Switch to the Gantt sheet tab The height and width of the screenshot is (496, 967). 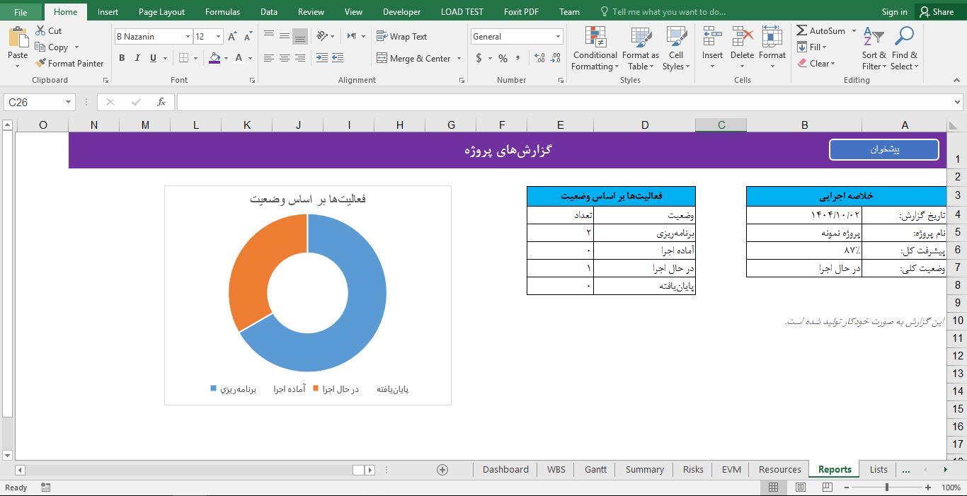click(x=595, y=469)
